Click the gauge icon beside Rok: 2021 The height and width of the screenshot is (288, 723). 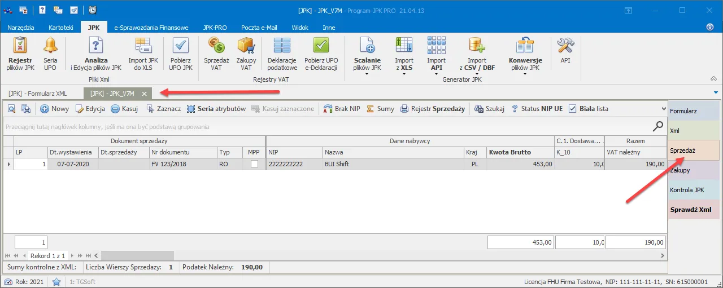tap(8, 282)
